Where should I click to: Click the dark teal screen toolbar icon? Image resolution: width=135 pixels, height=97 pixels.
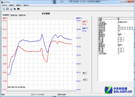[15, 9]
